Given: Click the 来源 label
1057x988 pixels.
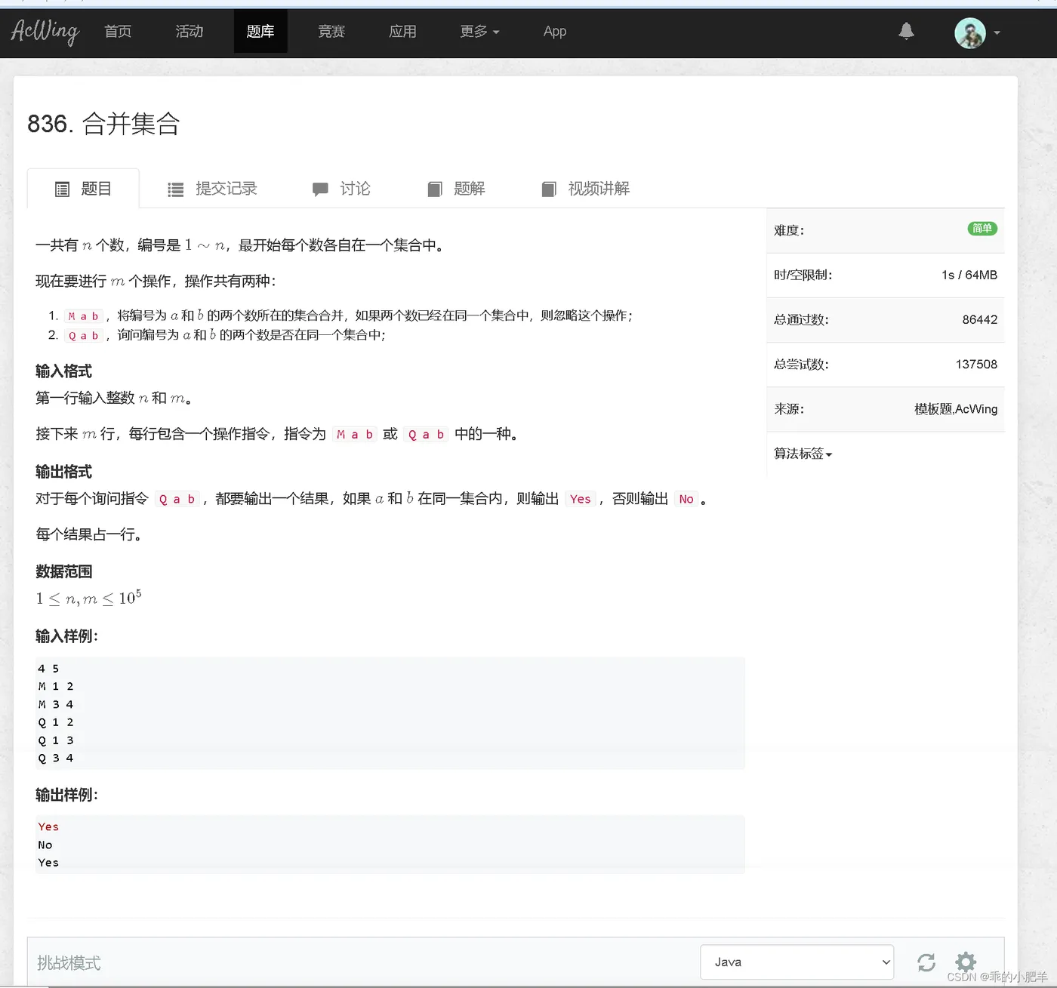Looking at the screenshot, I should tap(789, 409).
